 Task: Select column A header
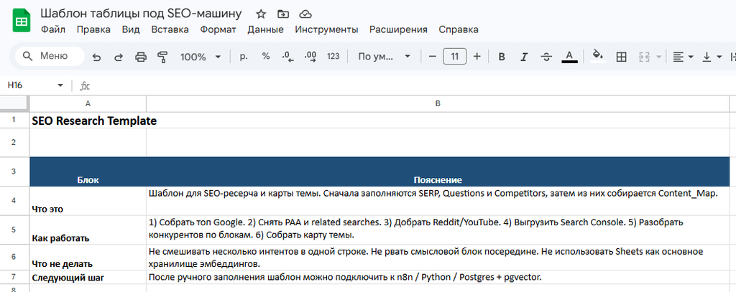(x=88, y=103)
